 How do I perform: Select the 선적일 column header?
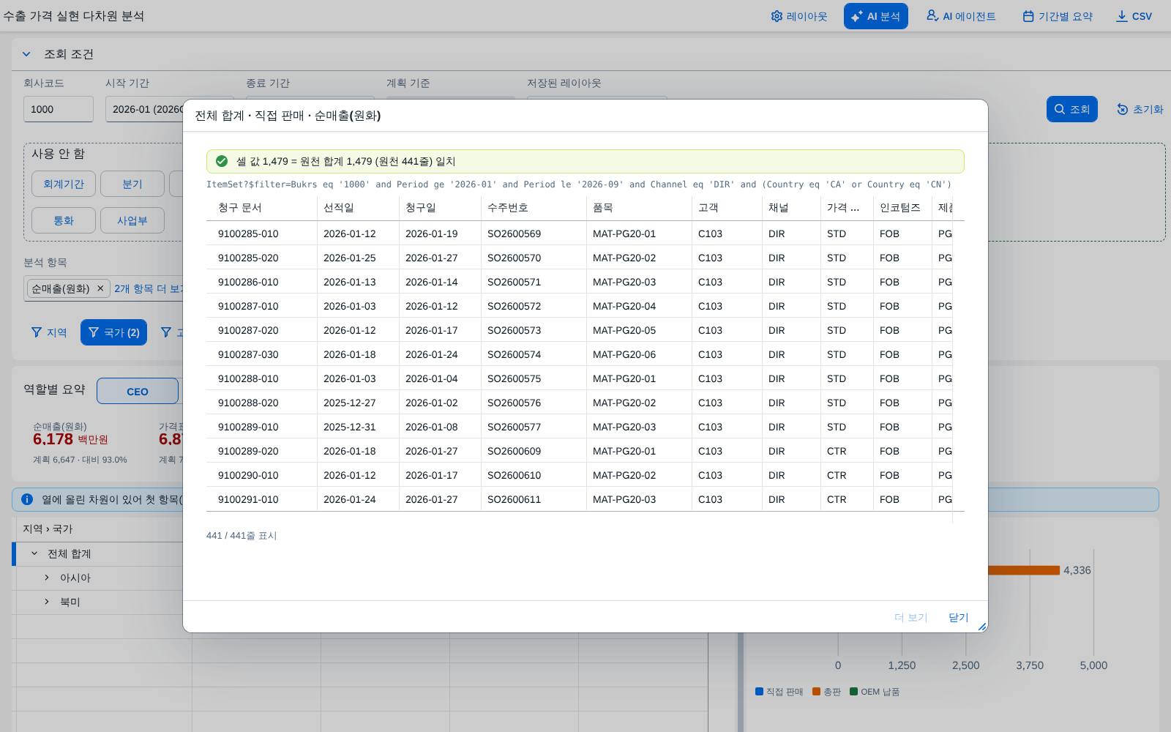tap(339, 208)
